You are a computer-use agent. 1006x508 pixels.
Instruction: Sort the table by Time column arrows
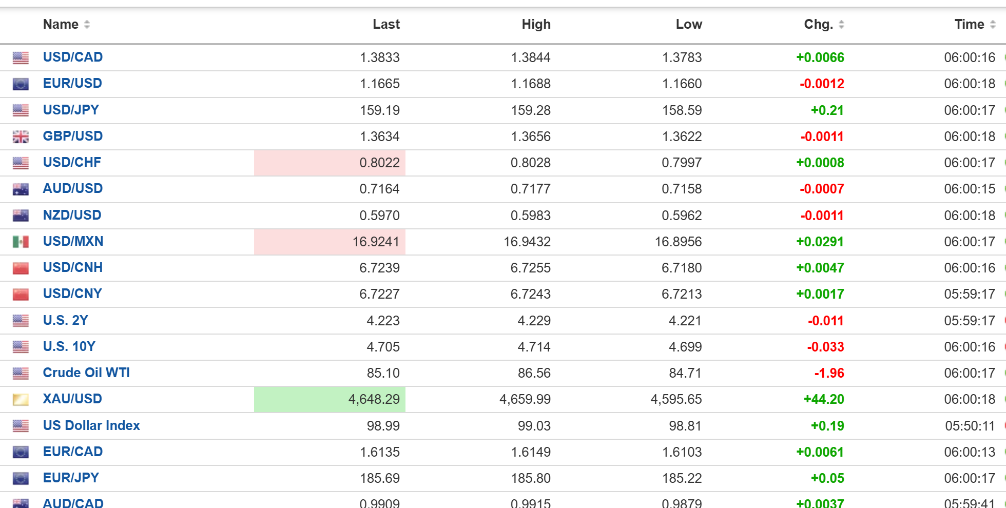993,24
